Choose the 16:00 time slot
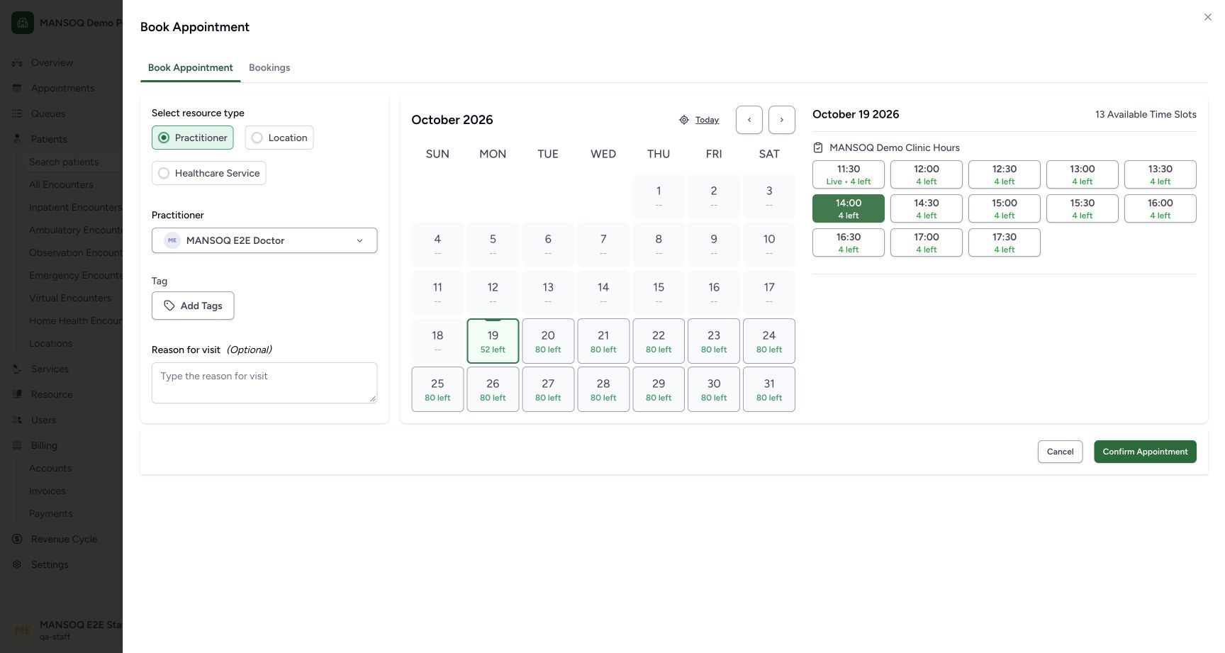 click(1160, 208)
